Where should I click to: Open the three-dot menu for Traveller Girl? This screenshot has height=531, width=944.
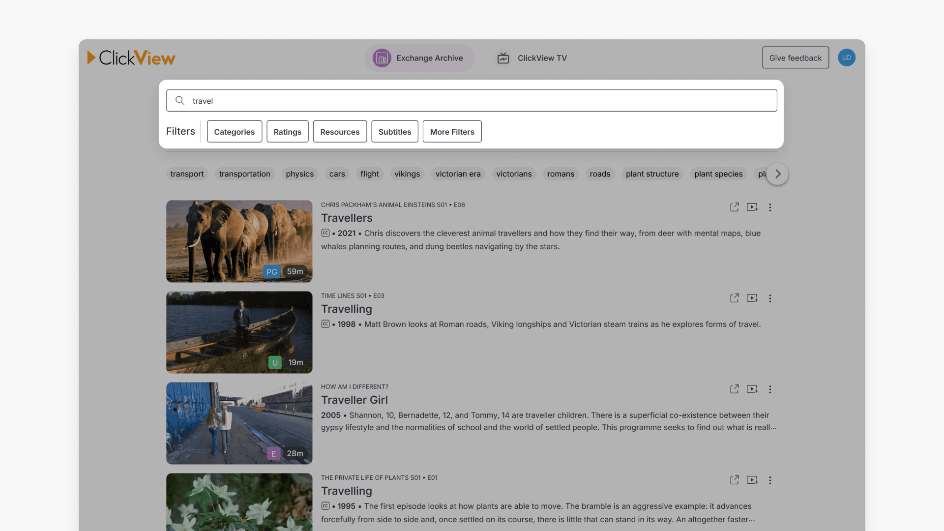pos(770,389)
